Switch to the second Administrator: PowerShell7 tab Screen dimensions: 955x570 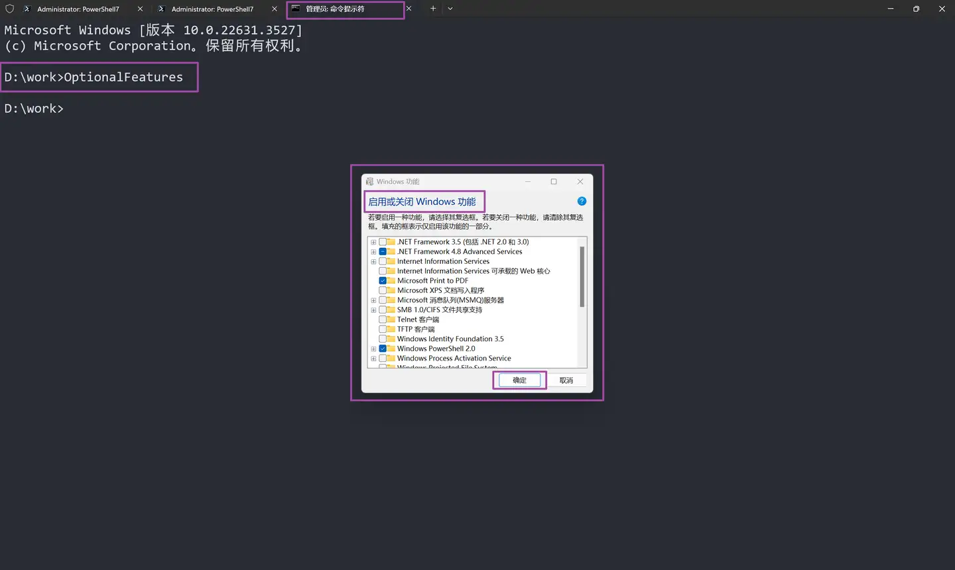[x=218, y=9]
